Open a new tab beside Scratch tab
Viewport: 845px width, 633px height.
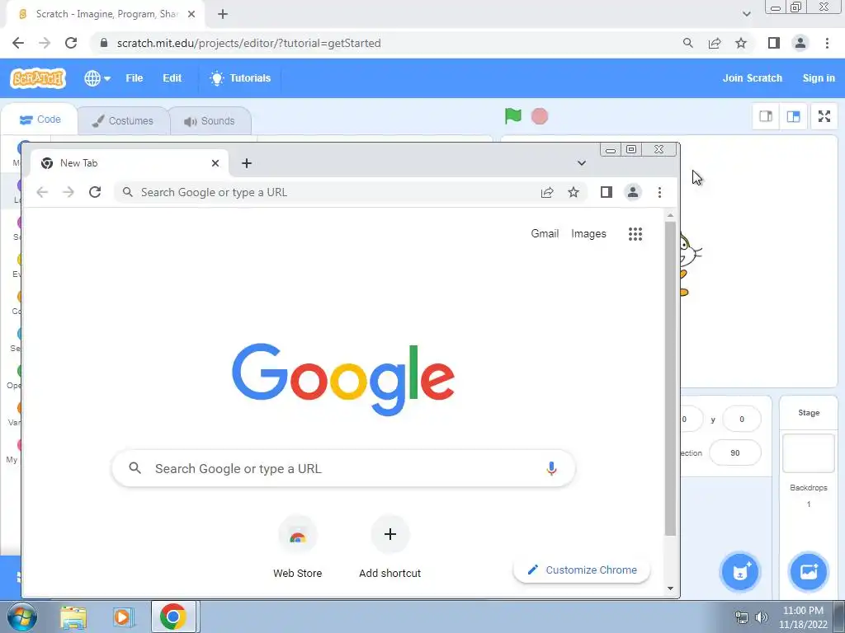click(223, 14)
